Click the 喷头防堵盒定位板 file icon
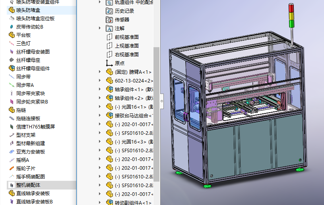Viewport: 324px width, 205px height. point(12,19)
